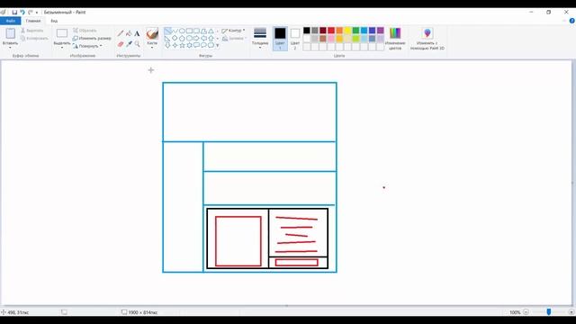This screenshot has width=576, height=324.
Task: Select the Line shape
Action: click(167, 31)
